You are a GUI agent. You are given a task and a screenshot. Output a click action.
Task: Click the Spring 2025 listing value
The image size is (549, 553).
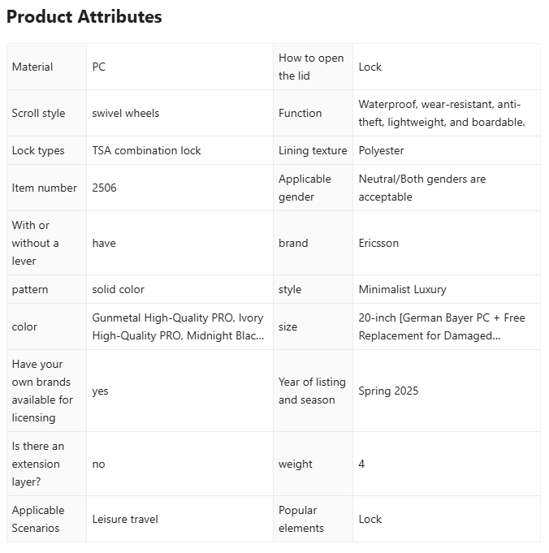(388, 391)
